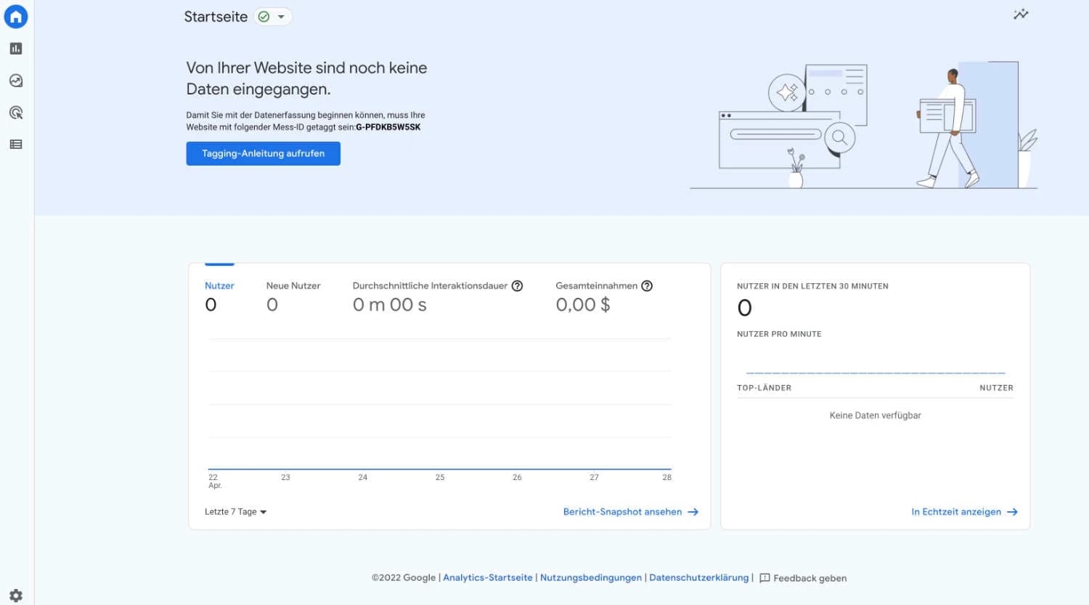The height and width of the screenshot is (605, 1089).
Task: Open the Letzte 7 Tage date range selector
Action: click(234, 511)
